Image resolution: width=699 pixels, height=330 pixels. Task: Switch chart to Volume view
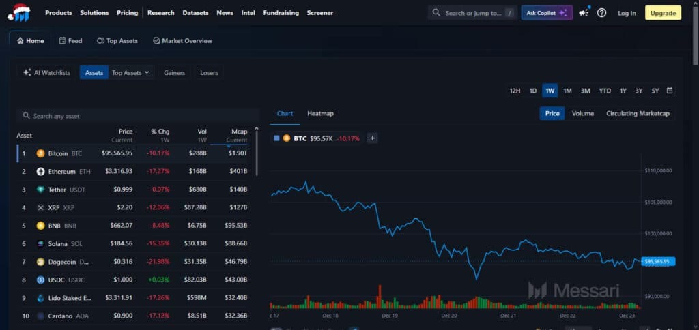tap(583, 114)
